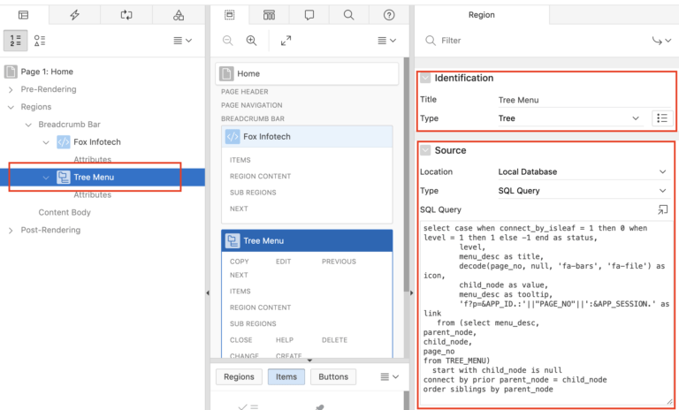Image resolution: width=679 pixels, height=410 pixels.
Task: Collapse the Source section
Action: [425, 150]
